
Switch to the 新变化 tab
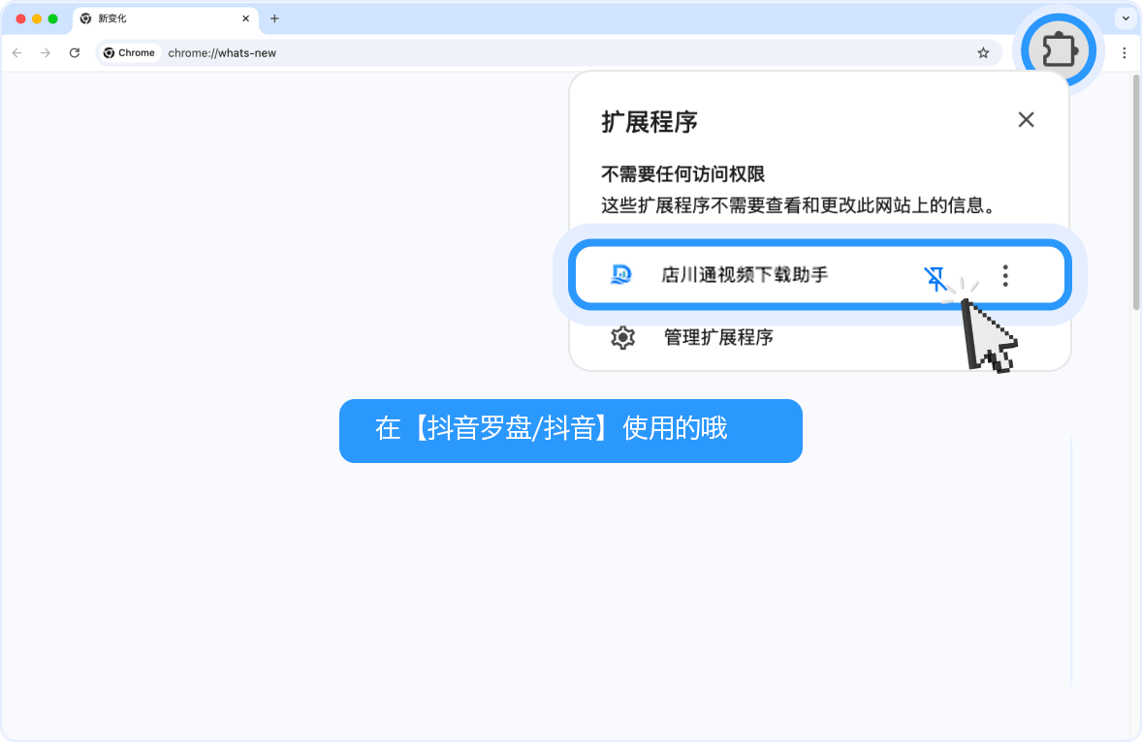tap(166, 19)
